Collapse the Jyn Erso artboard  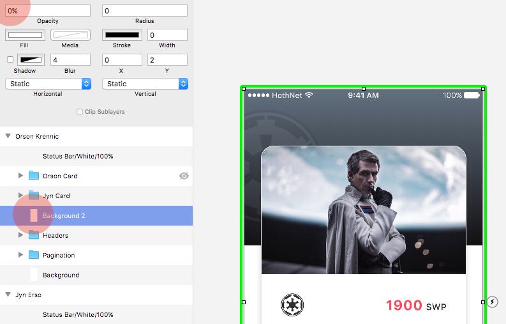[x=8, y=295]
